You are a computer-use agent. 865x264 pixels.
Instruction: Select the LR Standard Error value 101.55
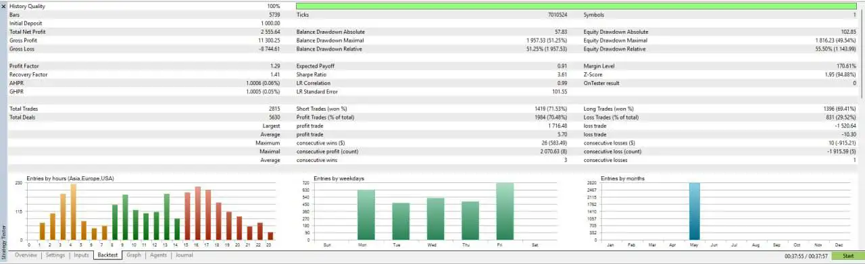(x=560, y=92)
